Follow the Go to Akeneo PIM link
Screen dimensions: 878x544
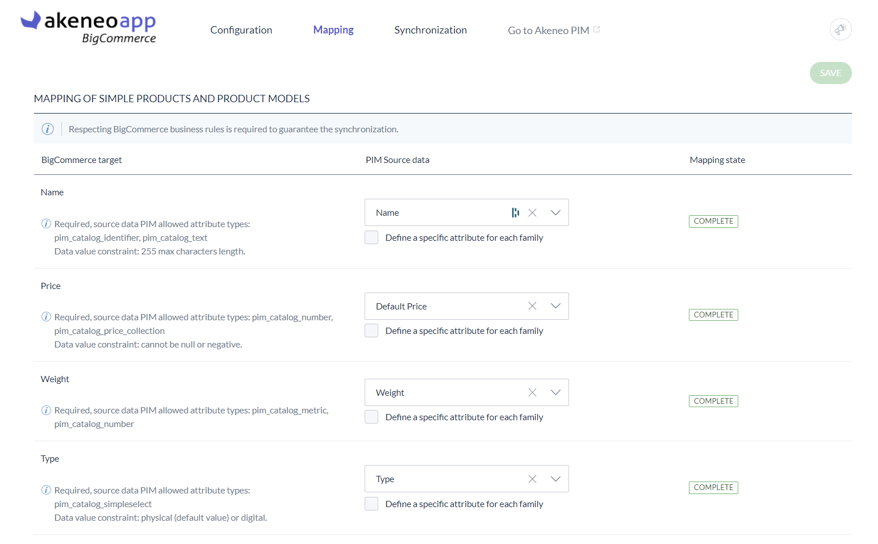549,31
